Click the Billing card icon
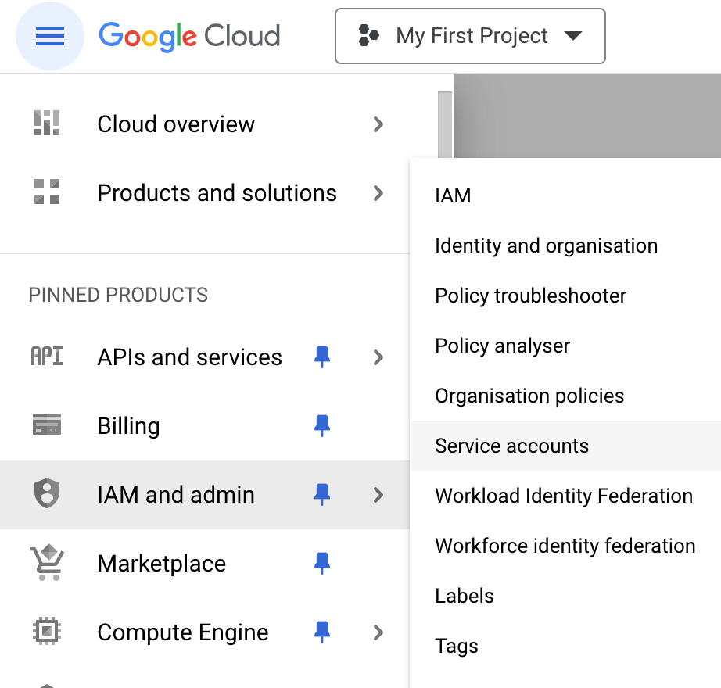This screenshot has width=721, height=688. click(47, 425)
